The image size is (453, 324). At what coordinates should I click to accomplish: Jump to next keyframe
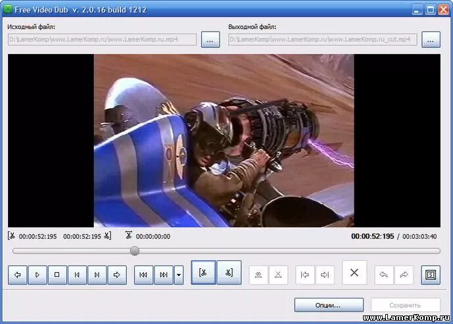click(x=164, y=275)
